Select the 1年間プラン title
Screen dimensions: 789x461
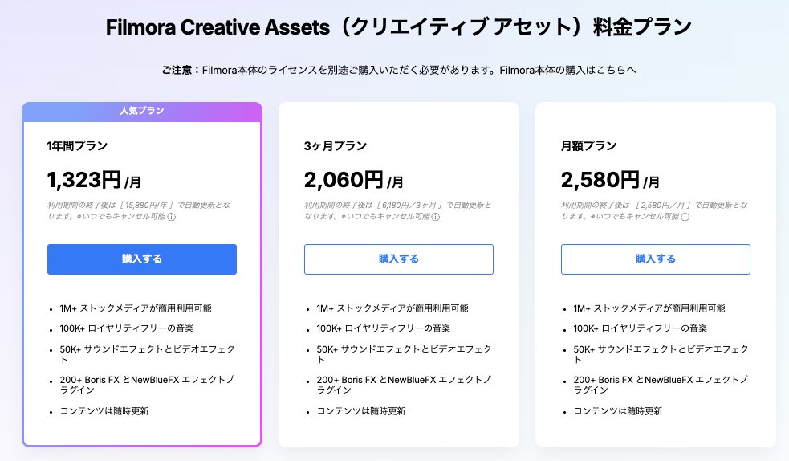coord(77,146)
